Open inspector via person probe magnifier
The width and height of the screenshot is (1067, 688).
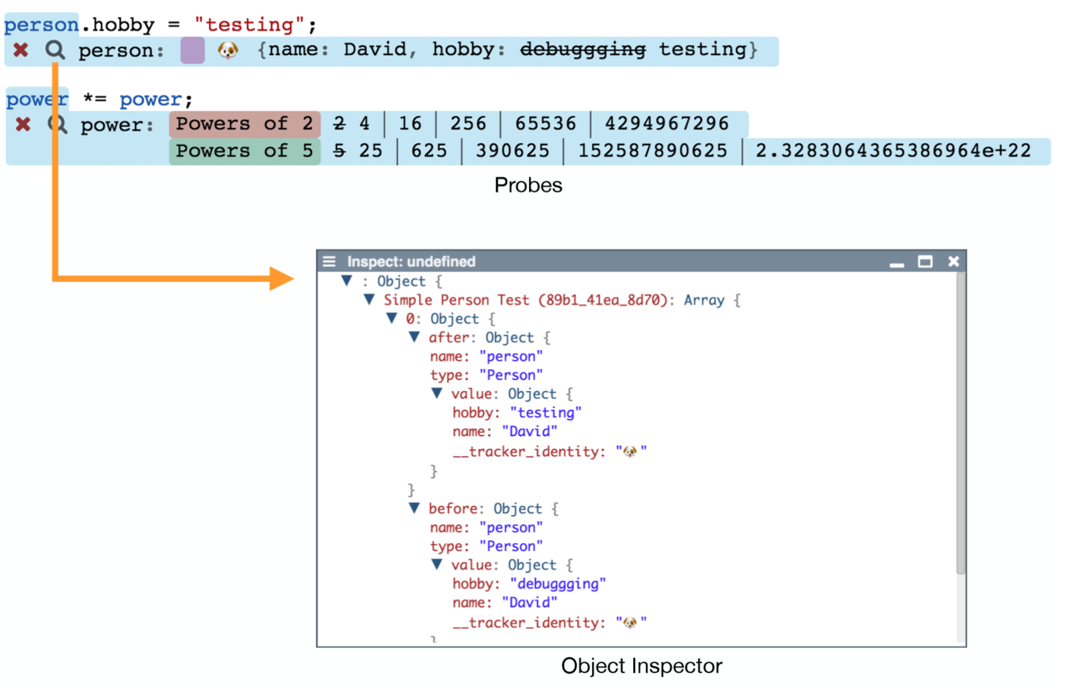tap(55, 50)
